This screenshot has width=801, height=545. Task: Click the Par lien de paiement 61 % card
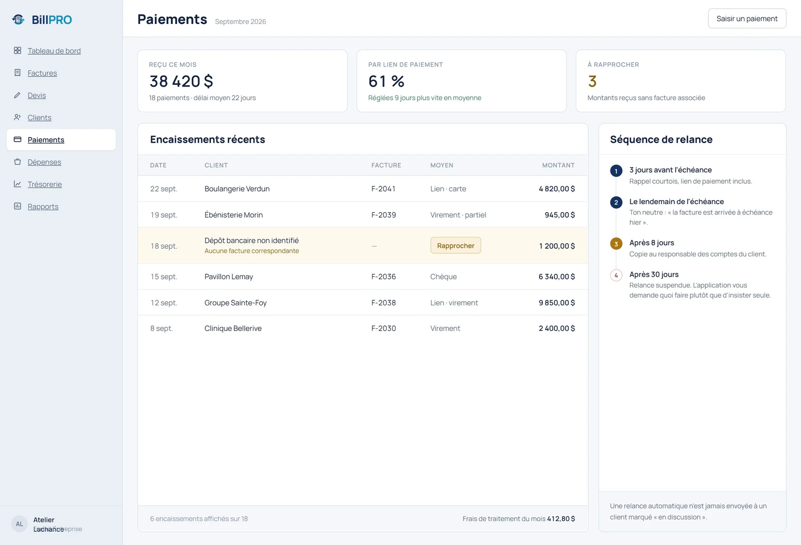[462, 81]
